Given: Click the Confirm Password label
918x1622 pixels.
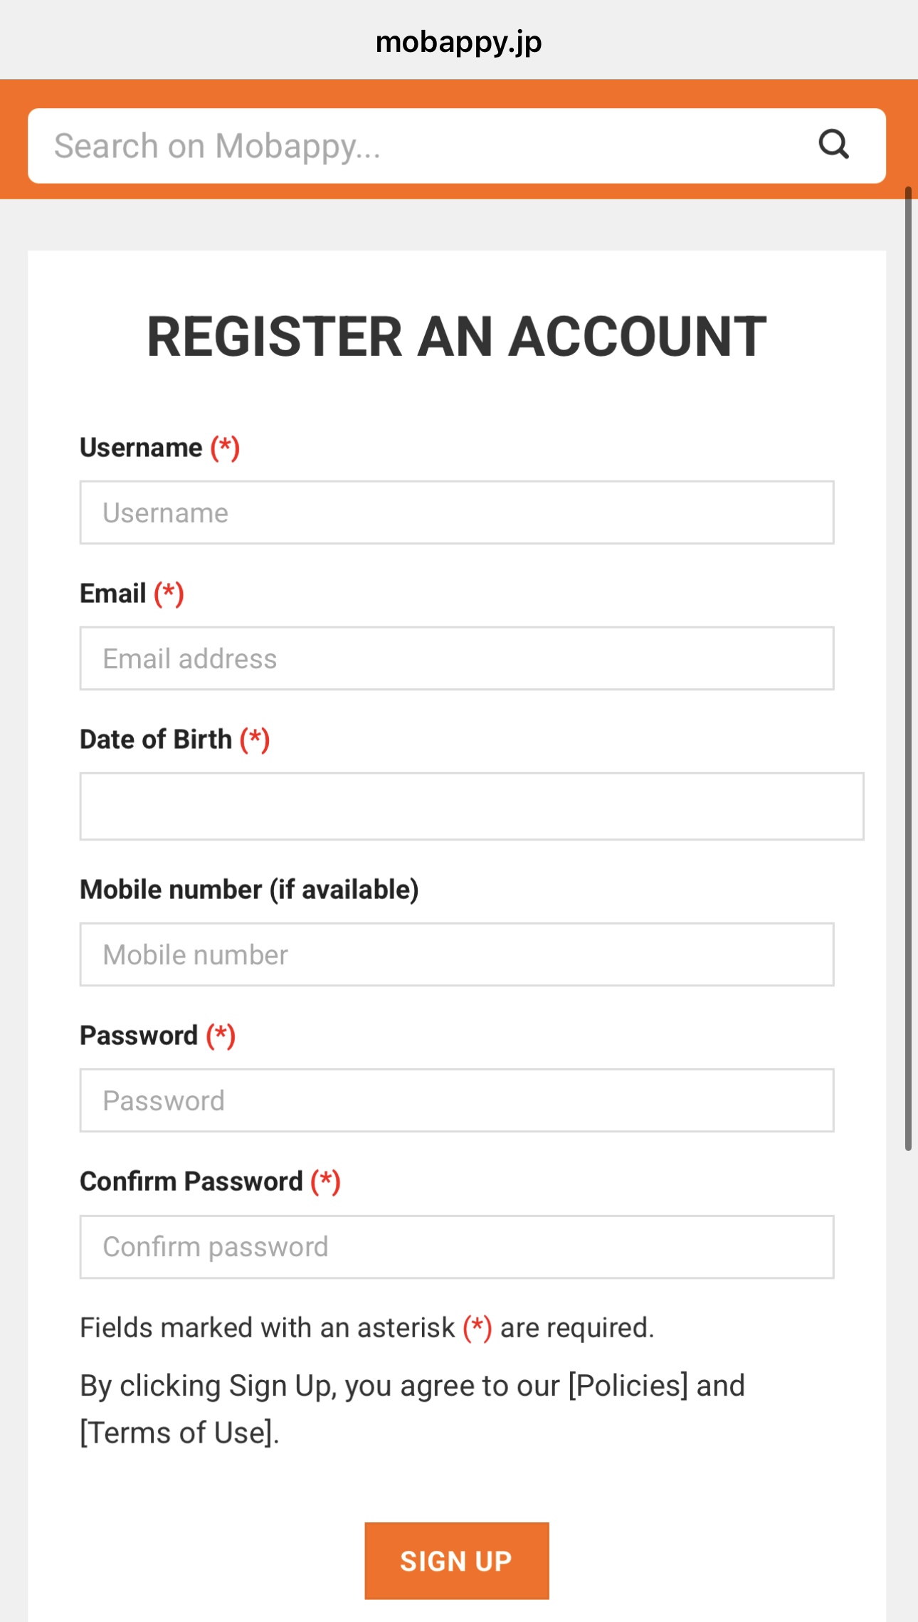Looking at the screenshot, I should click(191, 1181).
